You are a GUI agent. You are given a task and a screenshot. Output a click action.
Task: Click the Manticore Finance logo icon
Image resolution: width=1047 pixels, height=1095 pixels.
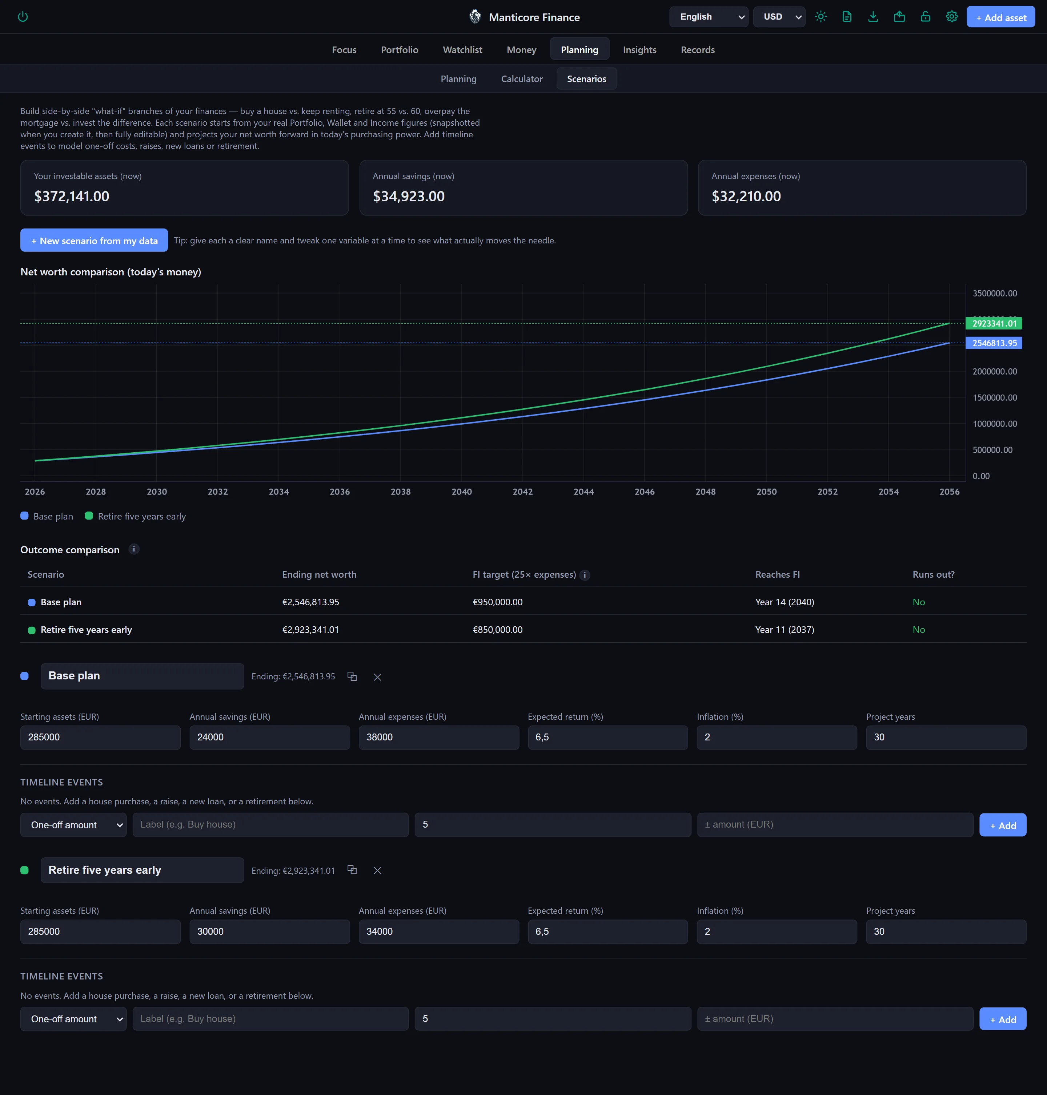click(x=475, y=17)
